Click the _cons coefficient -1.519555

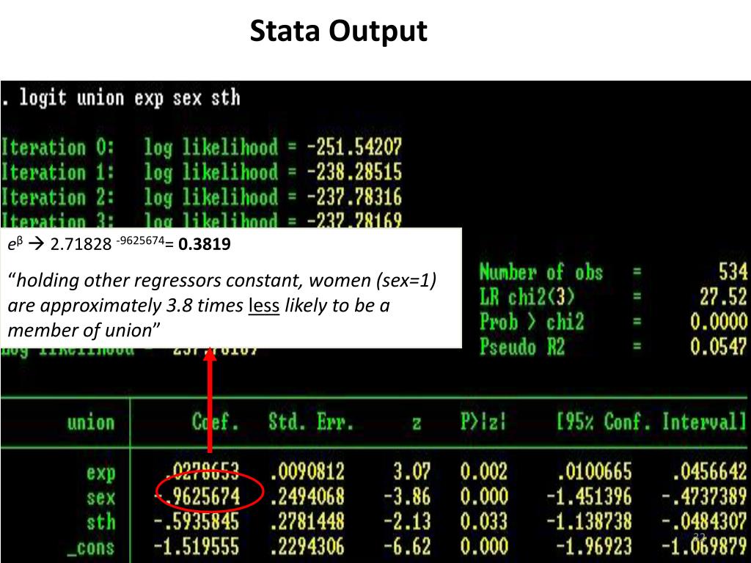197,547
